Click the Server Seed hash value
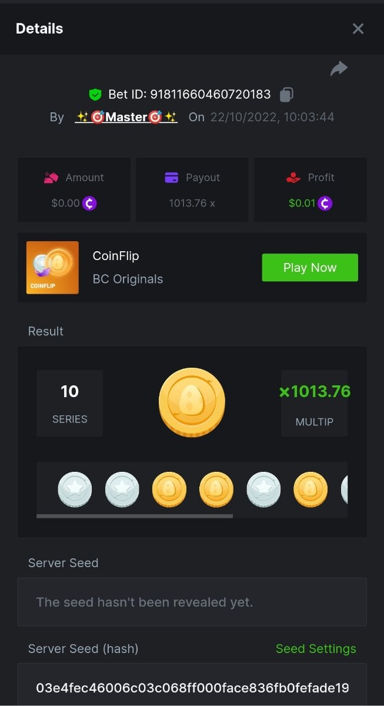 pos(192,688)
